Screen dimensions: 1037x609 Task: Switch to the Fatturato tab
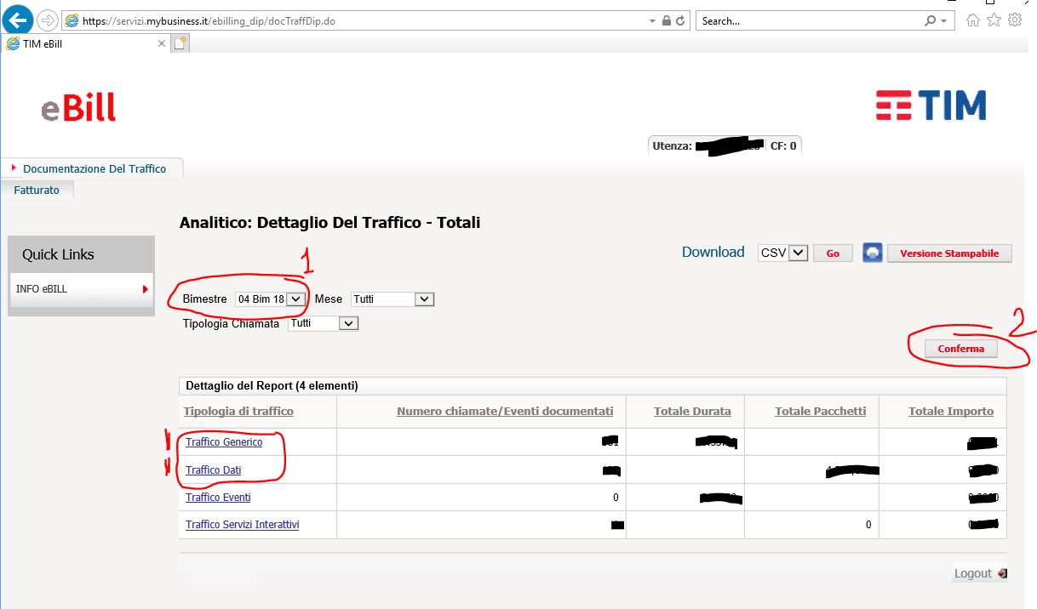(37, 191)
